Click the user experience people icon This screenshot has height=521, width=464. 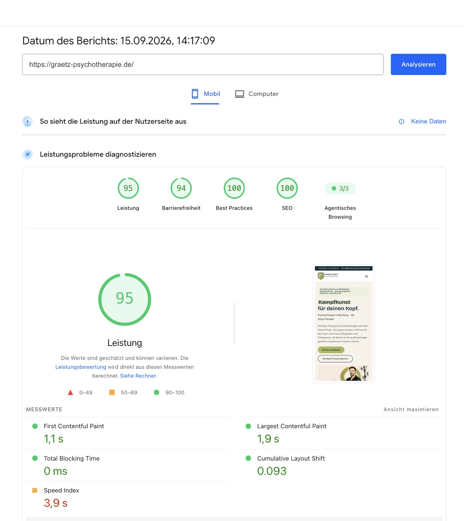point(28,122)
